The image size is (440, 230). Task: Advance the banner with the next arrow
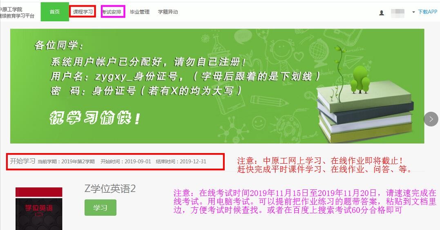click(x=431, y=119)
